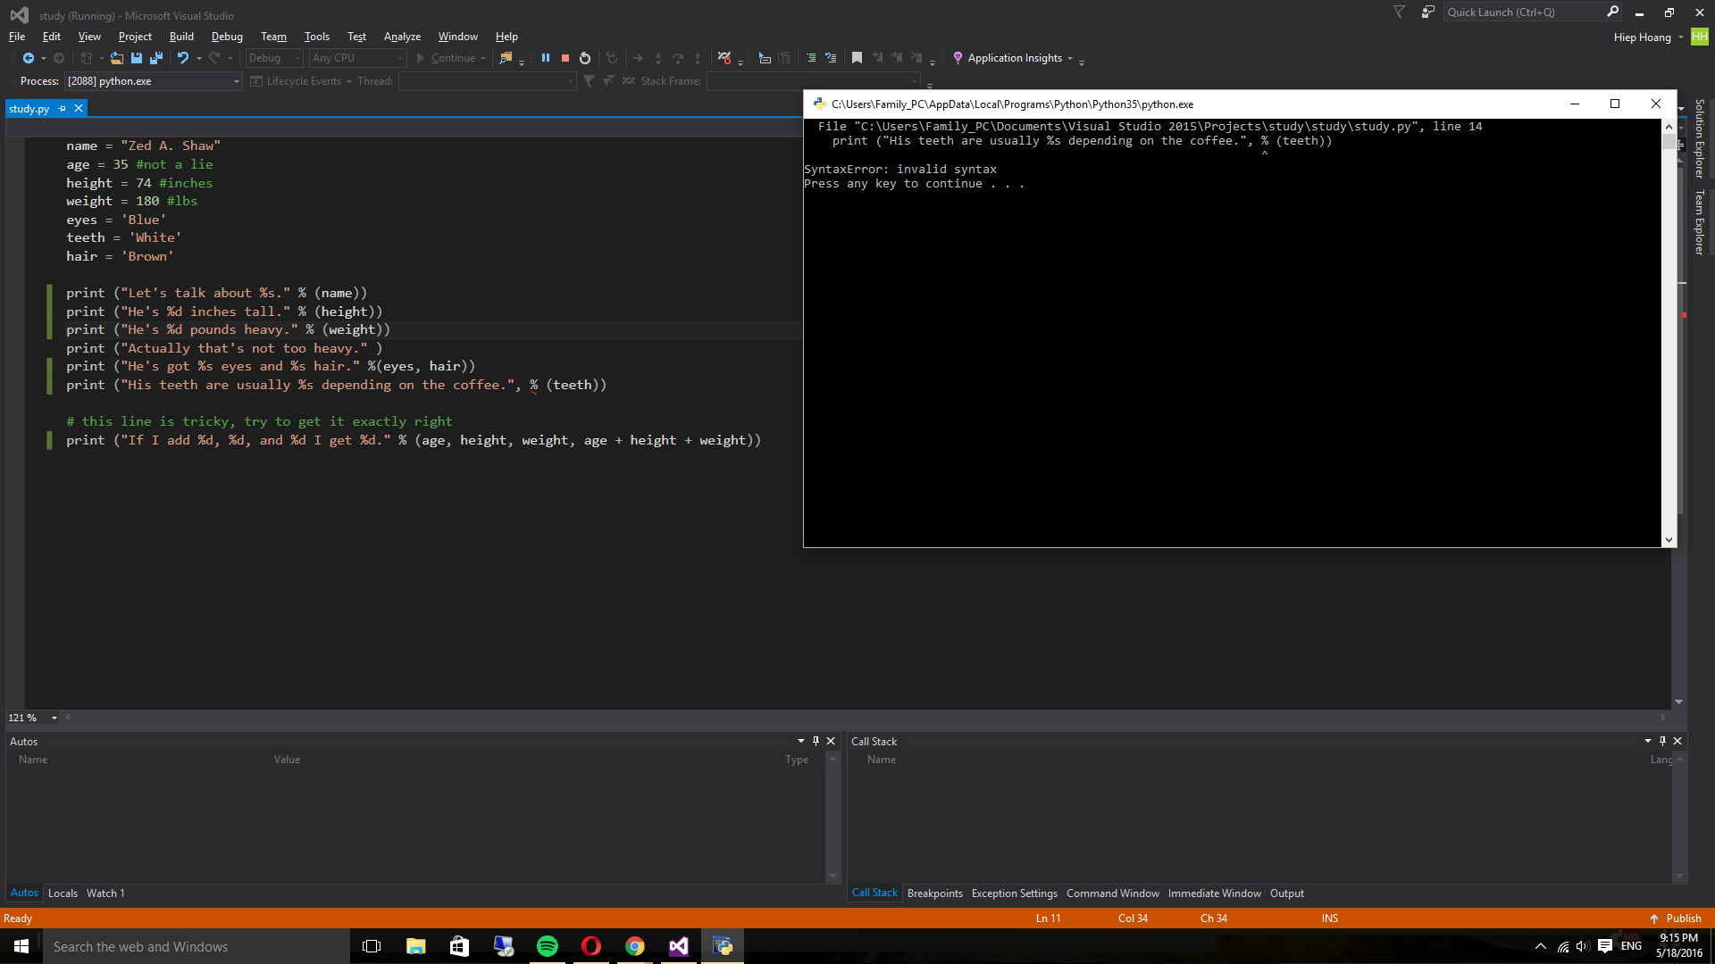Expand the Application Insights dropdown

[1070, 59]
